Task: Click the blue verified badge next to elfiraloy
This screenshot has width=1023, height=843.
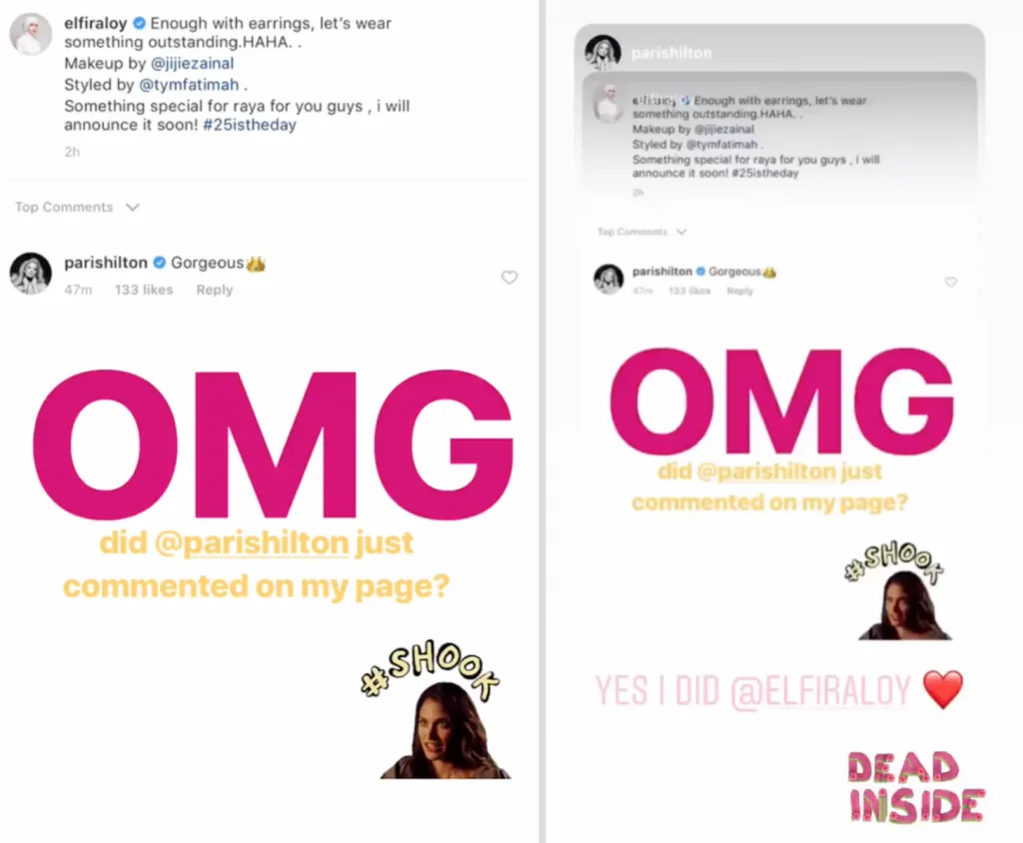Action: (x=139, y=24)
